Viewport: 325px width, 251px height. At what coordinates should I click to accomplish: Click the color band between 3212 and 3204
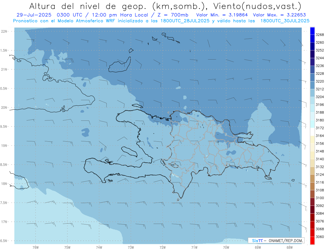(312, 93)
